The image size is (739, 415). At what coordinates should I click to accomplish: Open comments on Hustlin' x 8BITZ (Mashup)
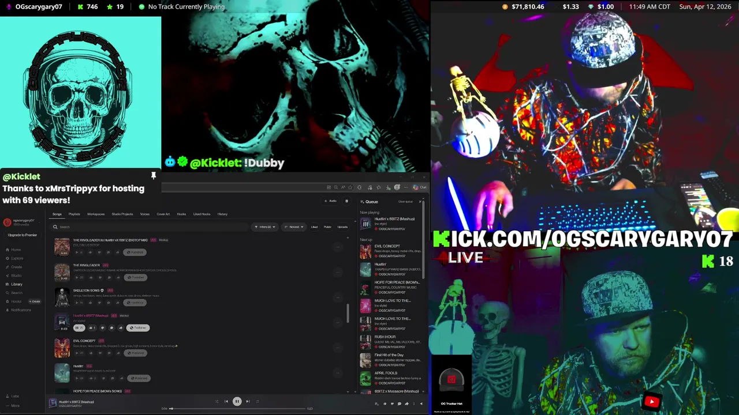[111, 328]
